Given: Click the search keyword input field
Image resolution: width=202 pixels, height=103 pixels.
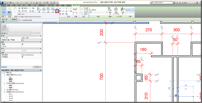Looking at the screenshot, I should tap(162, 3).
